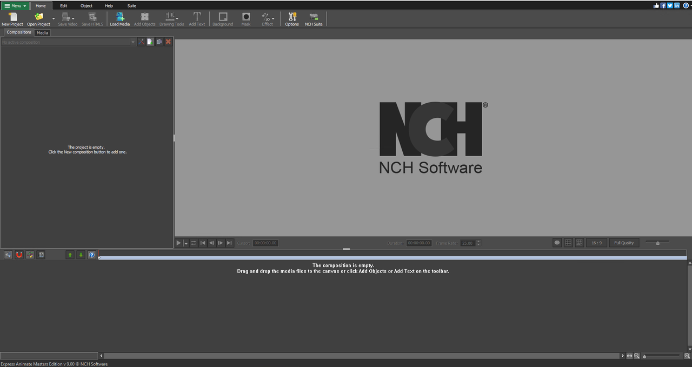Click the New composition page icon

click(150, 42)
